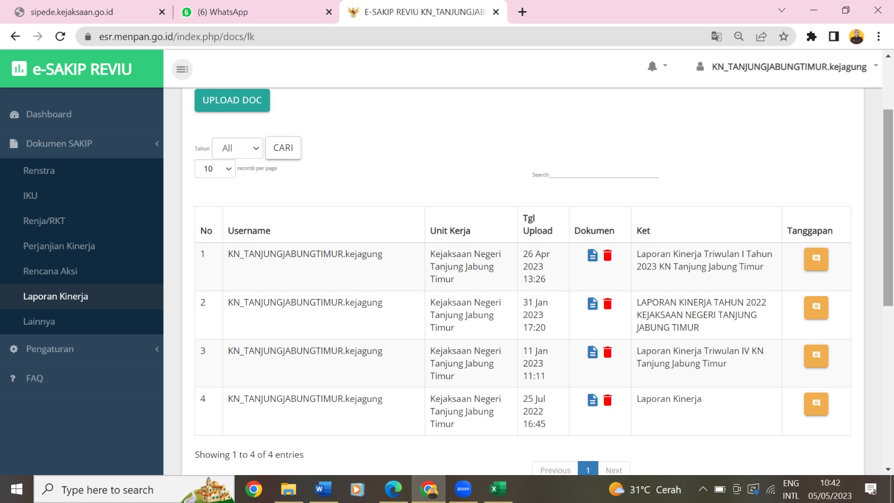
Task: Click the notification bell icon
Action: point(652,67)
